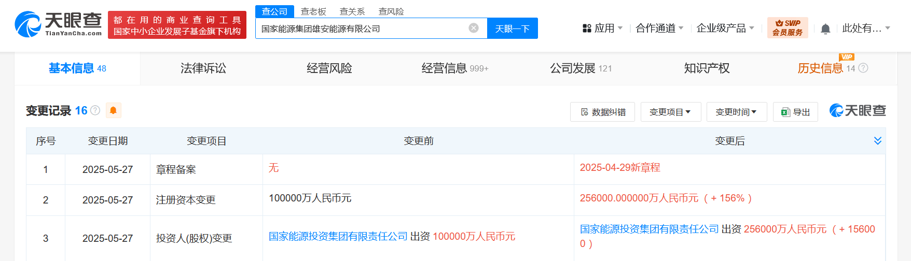
Task: Subscribe to change record alerts bell
Action: pyautogui.click(x=113, y=110)
